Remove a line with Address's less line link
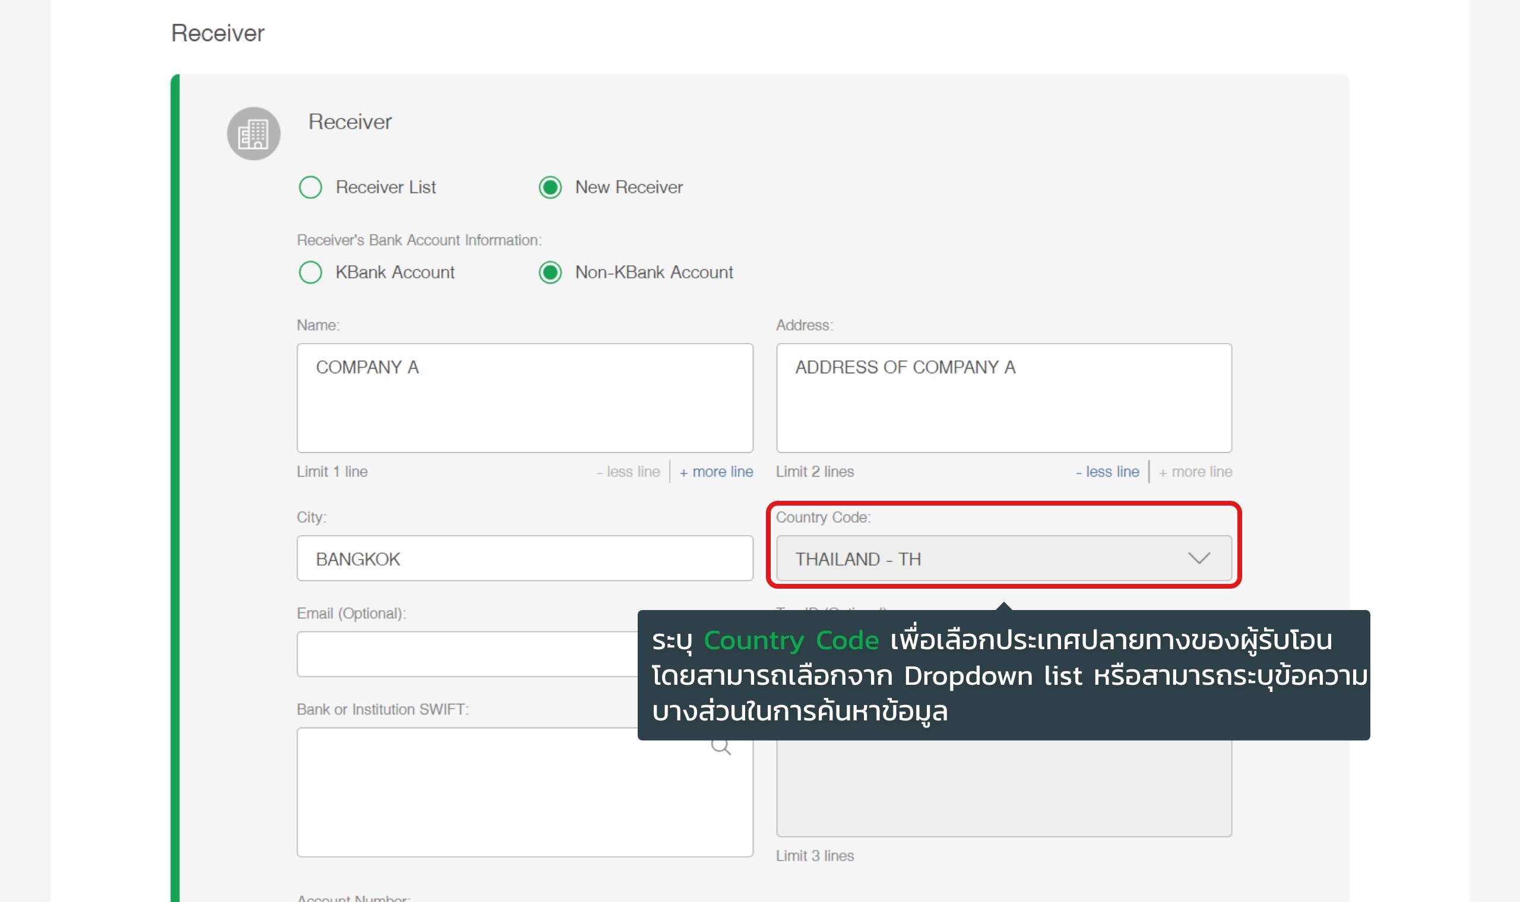This screenshot has height=902, width=1520. pyautogui.click(x=1107, y=472)
